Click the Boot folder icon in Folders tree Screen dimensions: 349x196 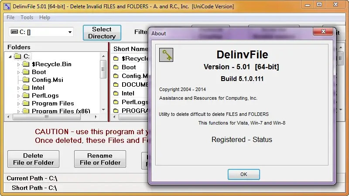point(26,72)
